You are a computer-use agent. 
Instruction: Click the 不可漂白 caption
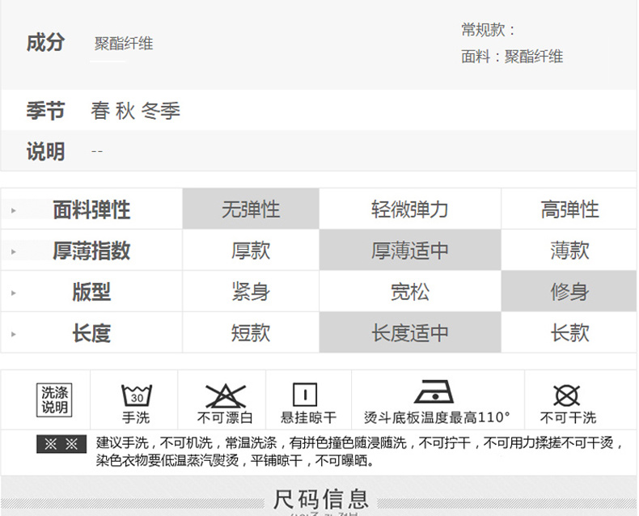tap(225, 418)
